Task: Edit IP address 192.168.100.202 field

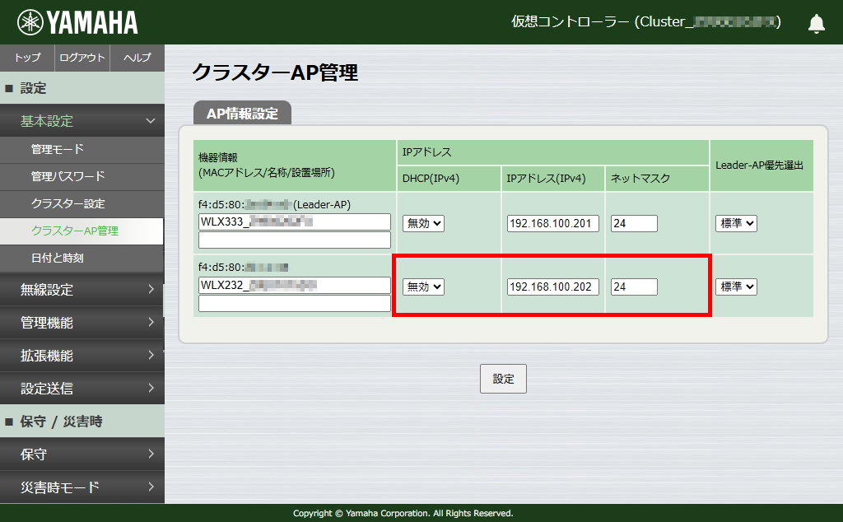Action: click(552, 287)
